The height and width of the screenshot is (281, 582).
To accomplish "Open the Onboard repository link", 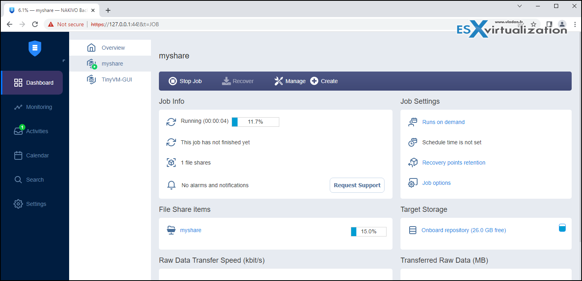I will point(464,230).
